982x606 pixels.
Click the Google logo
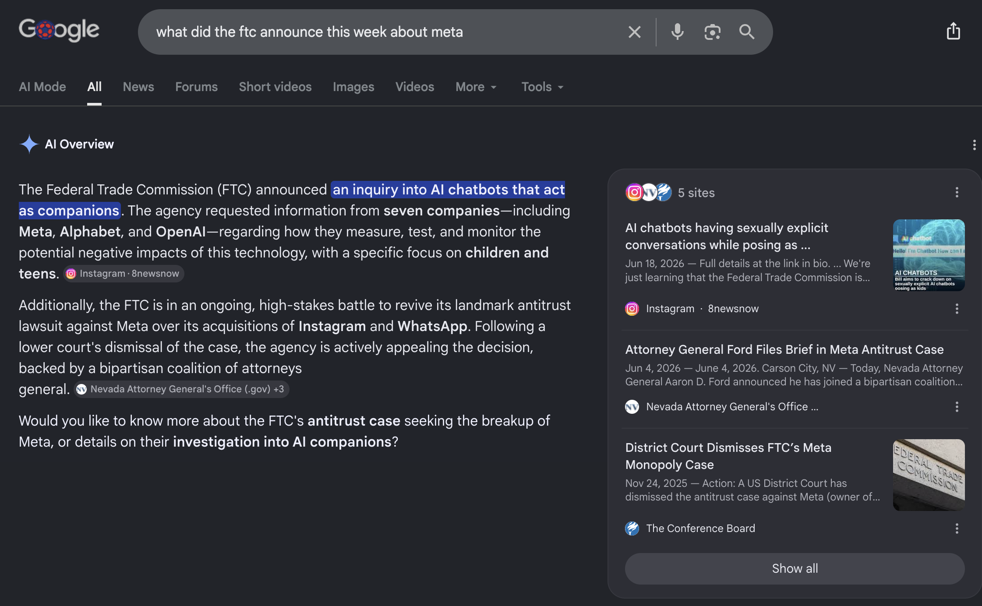coord(59,31)
